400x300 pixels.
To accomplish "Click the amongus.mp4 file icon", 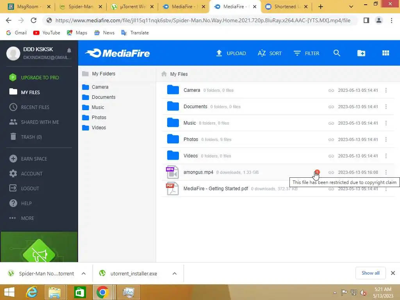I will click(x=172, y=172).
